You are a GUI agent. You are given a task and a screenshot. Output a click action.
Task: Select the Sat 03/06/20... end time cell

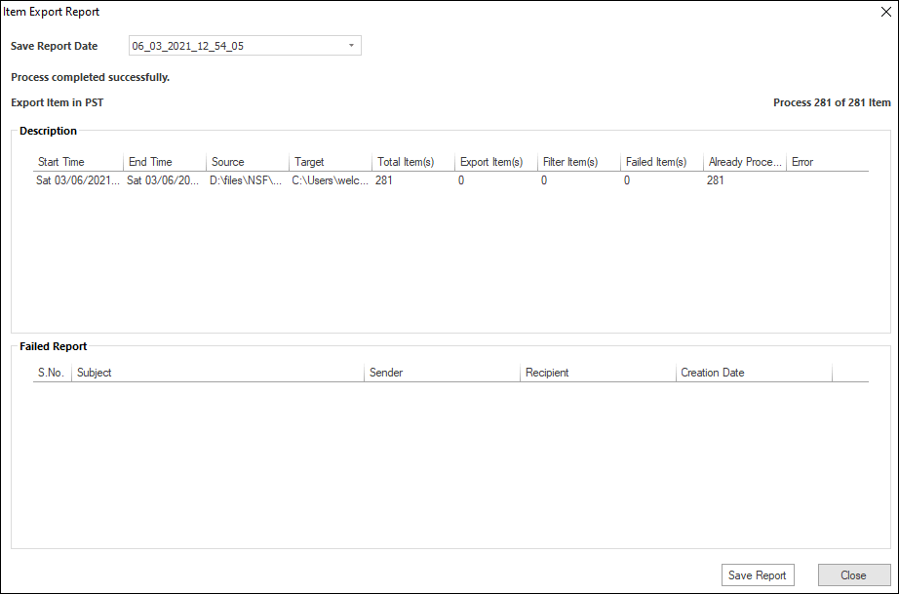pyautogui.click(x=164, y=180)
